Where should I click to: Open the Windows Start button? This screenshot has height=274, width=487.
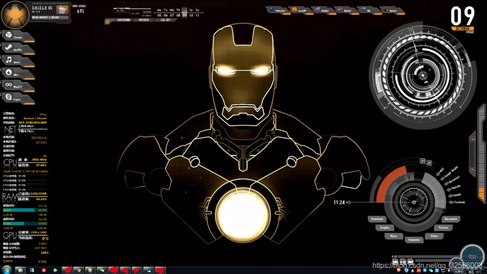(7, 269)
